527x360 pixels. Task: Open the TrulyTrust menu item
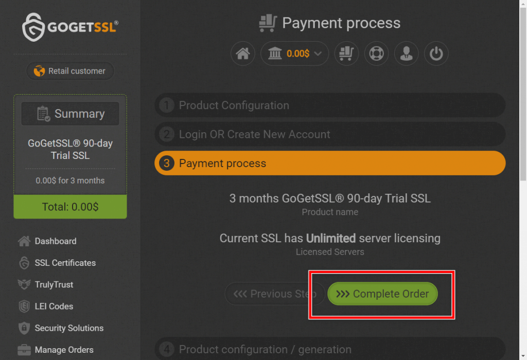point(54,284)
